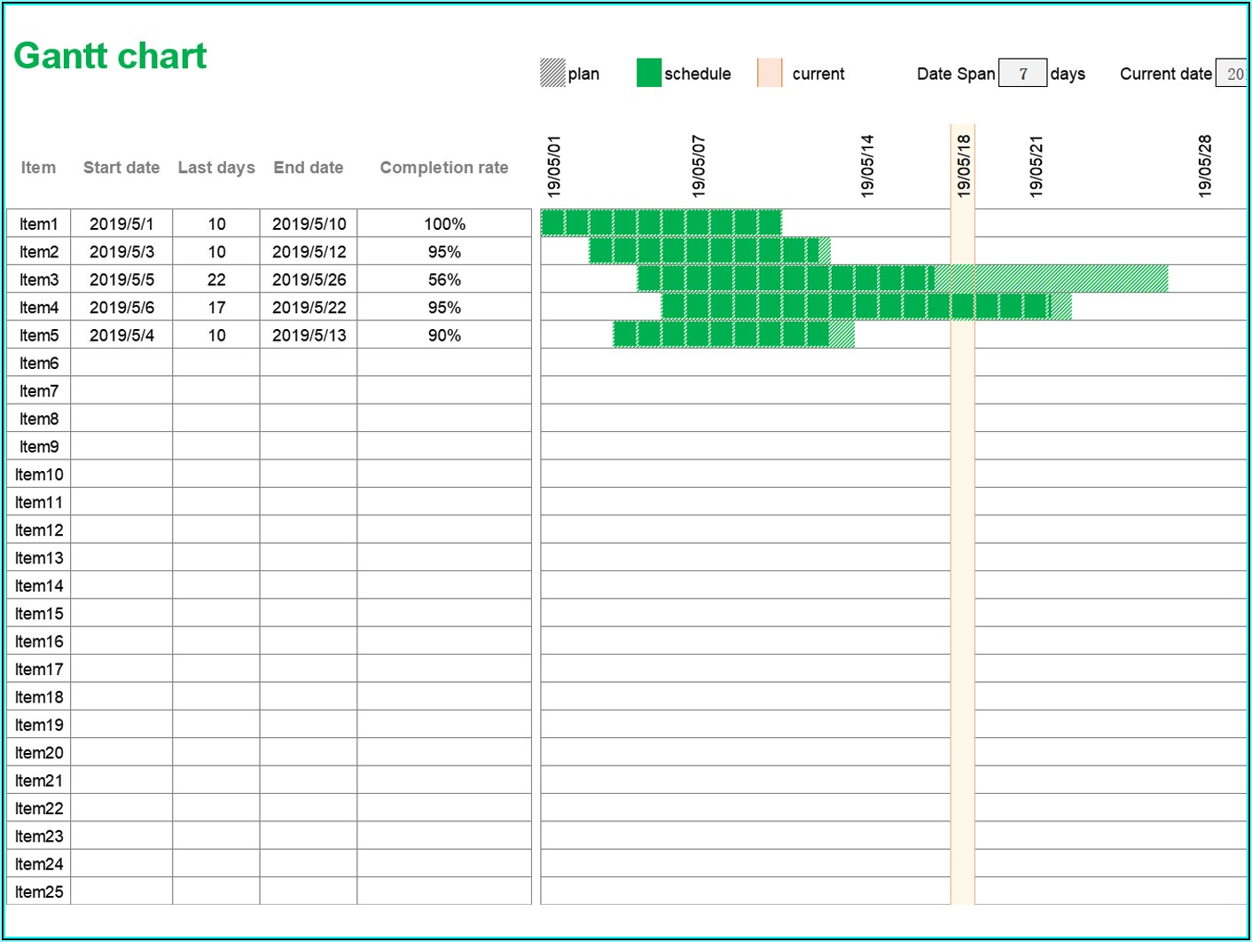The height and width of the screenshot is (942, 1252).
Task: Select the Item1 green schedule bar
Action: [x=661, y=223]
